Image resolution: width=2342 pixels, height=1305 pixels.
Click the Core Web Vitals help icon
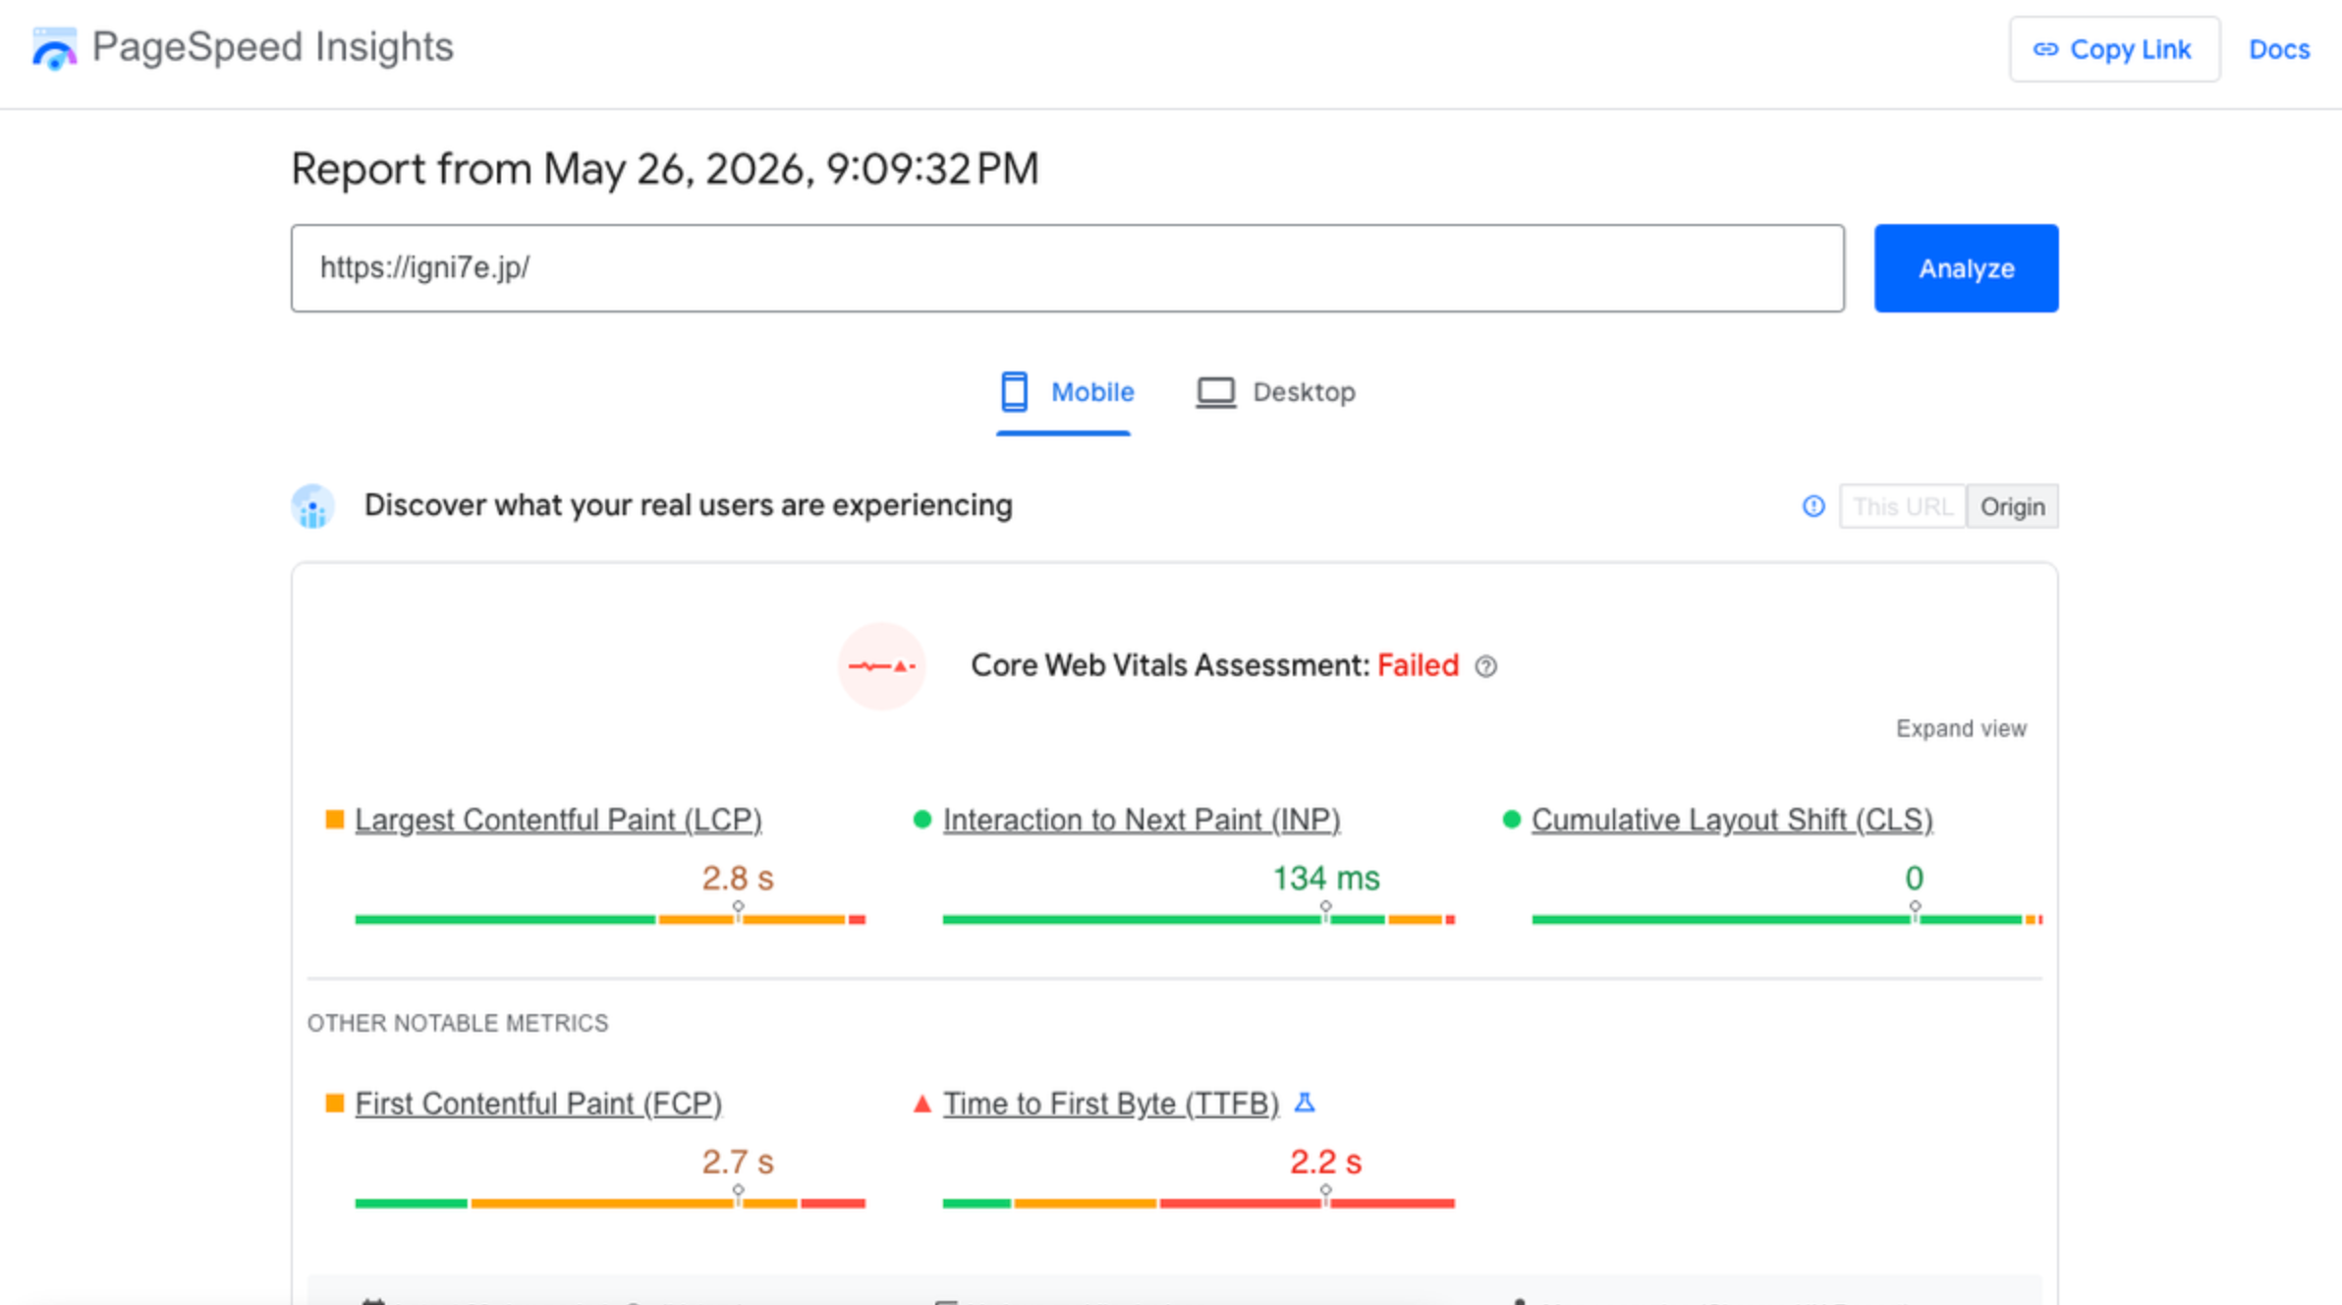[x=1486, y=667]
